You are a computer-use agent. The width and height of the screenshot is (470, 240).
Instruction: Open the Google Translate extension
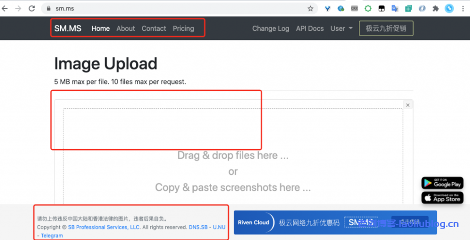[x=395, y=9]
